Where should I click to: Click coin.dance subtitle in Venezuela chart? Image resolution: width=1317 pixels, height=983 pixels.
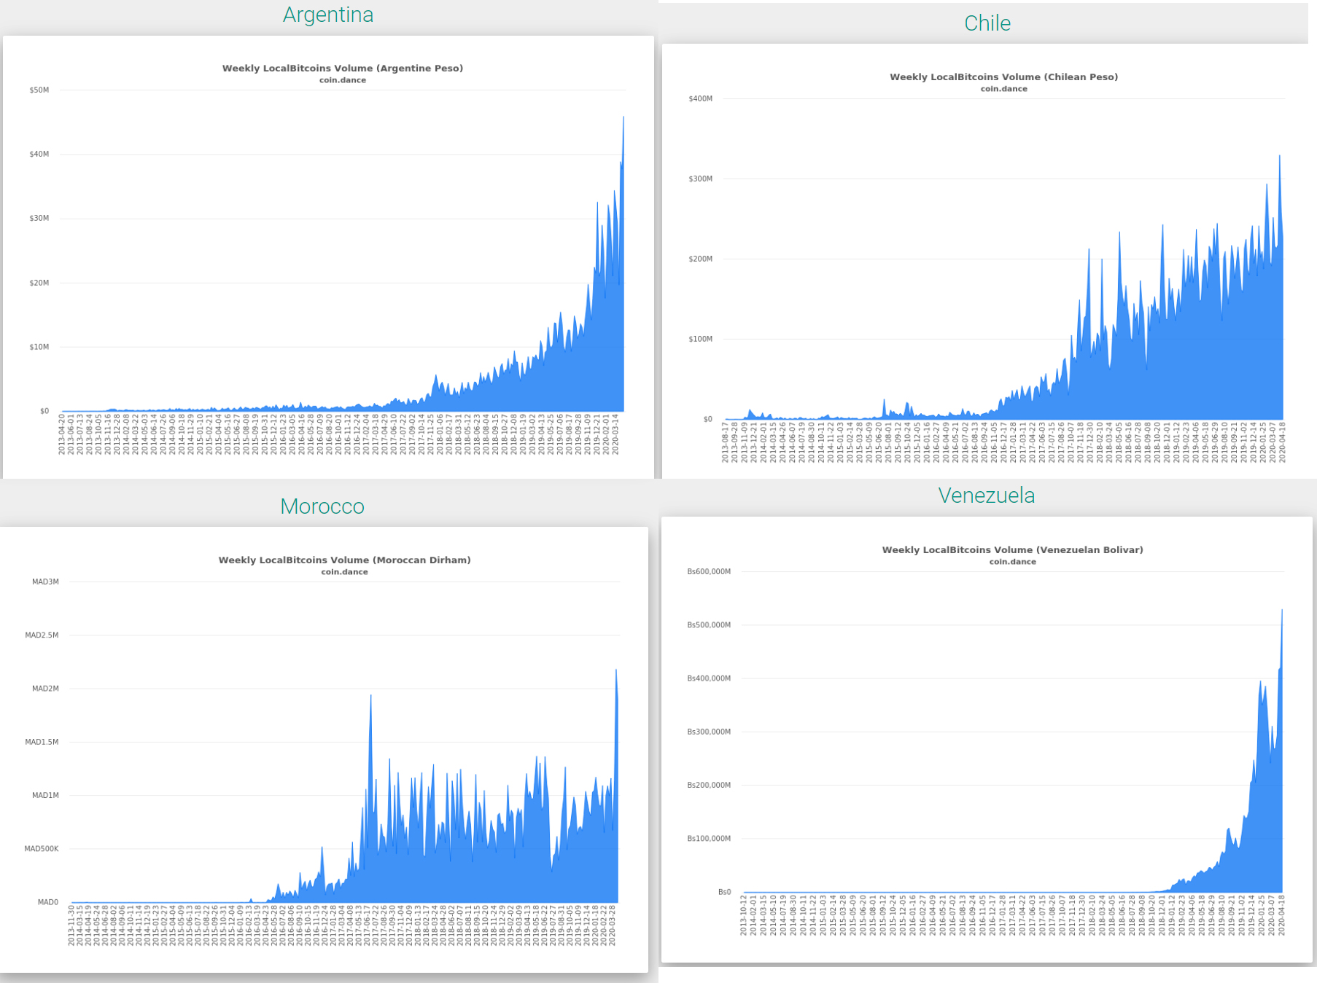(1012, 562)
